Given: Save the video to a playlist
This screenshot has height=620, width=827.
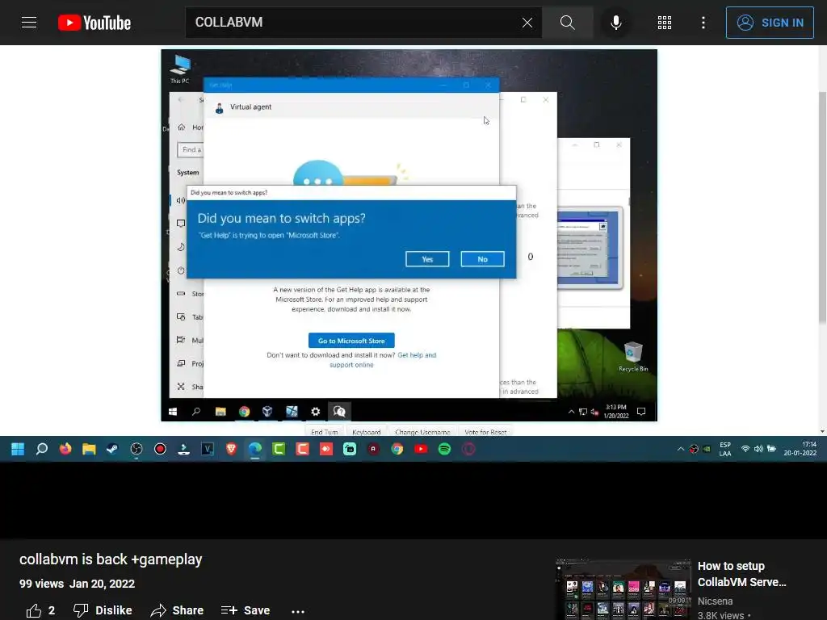Looking at the screenshot, I should click(x=246, y=610).
